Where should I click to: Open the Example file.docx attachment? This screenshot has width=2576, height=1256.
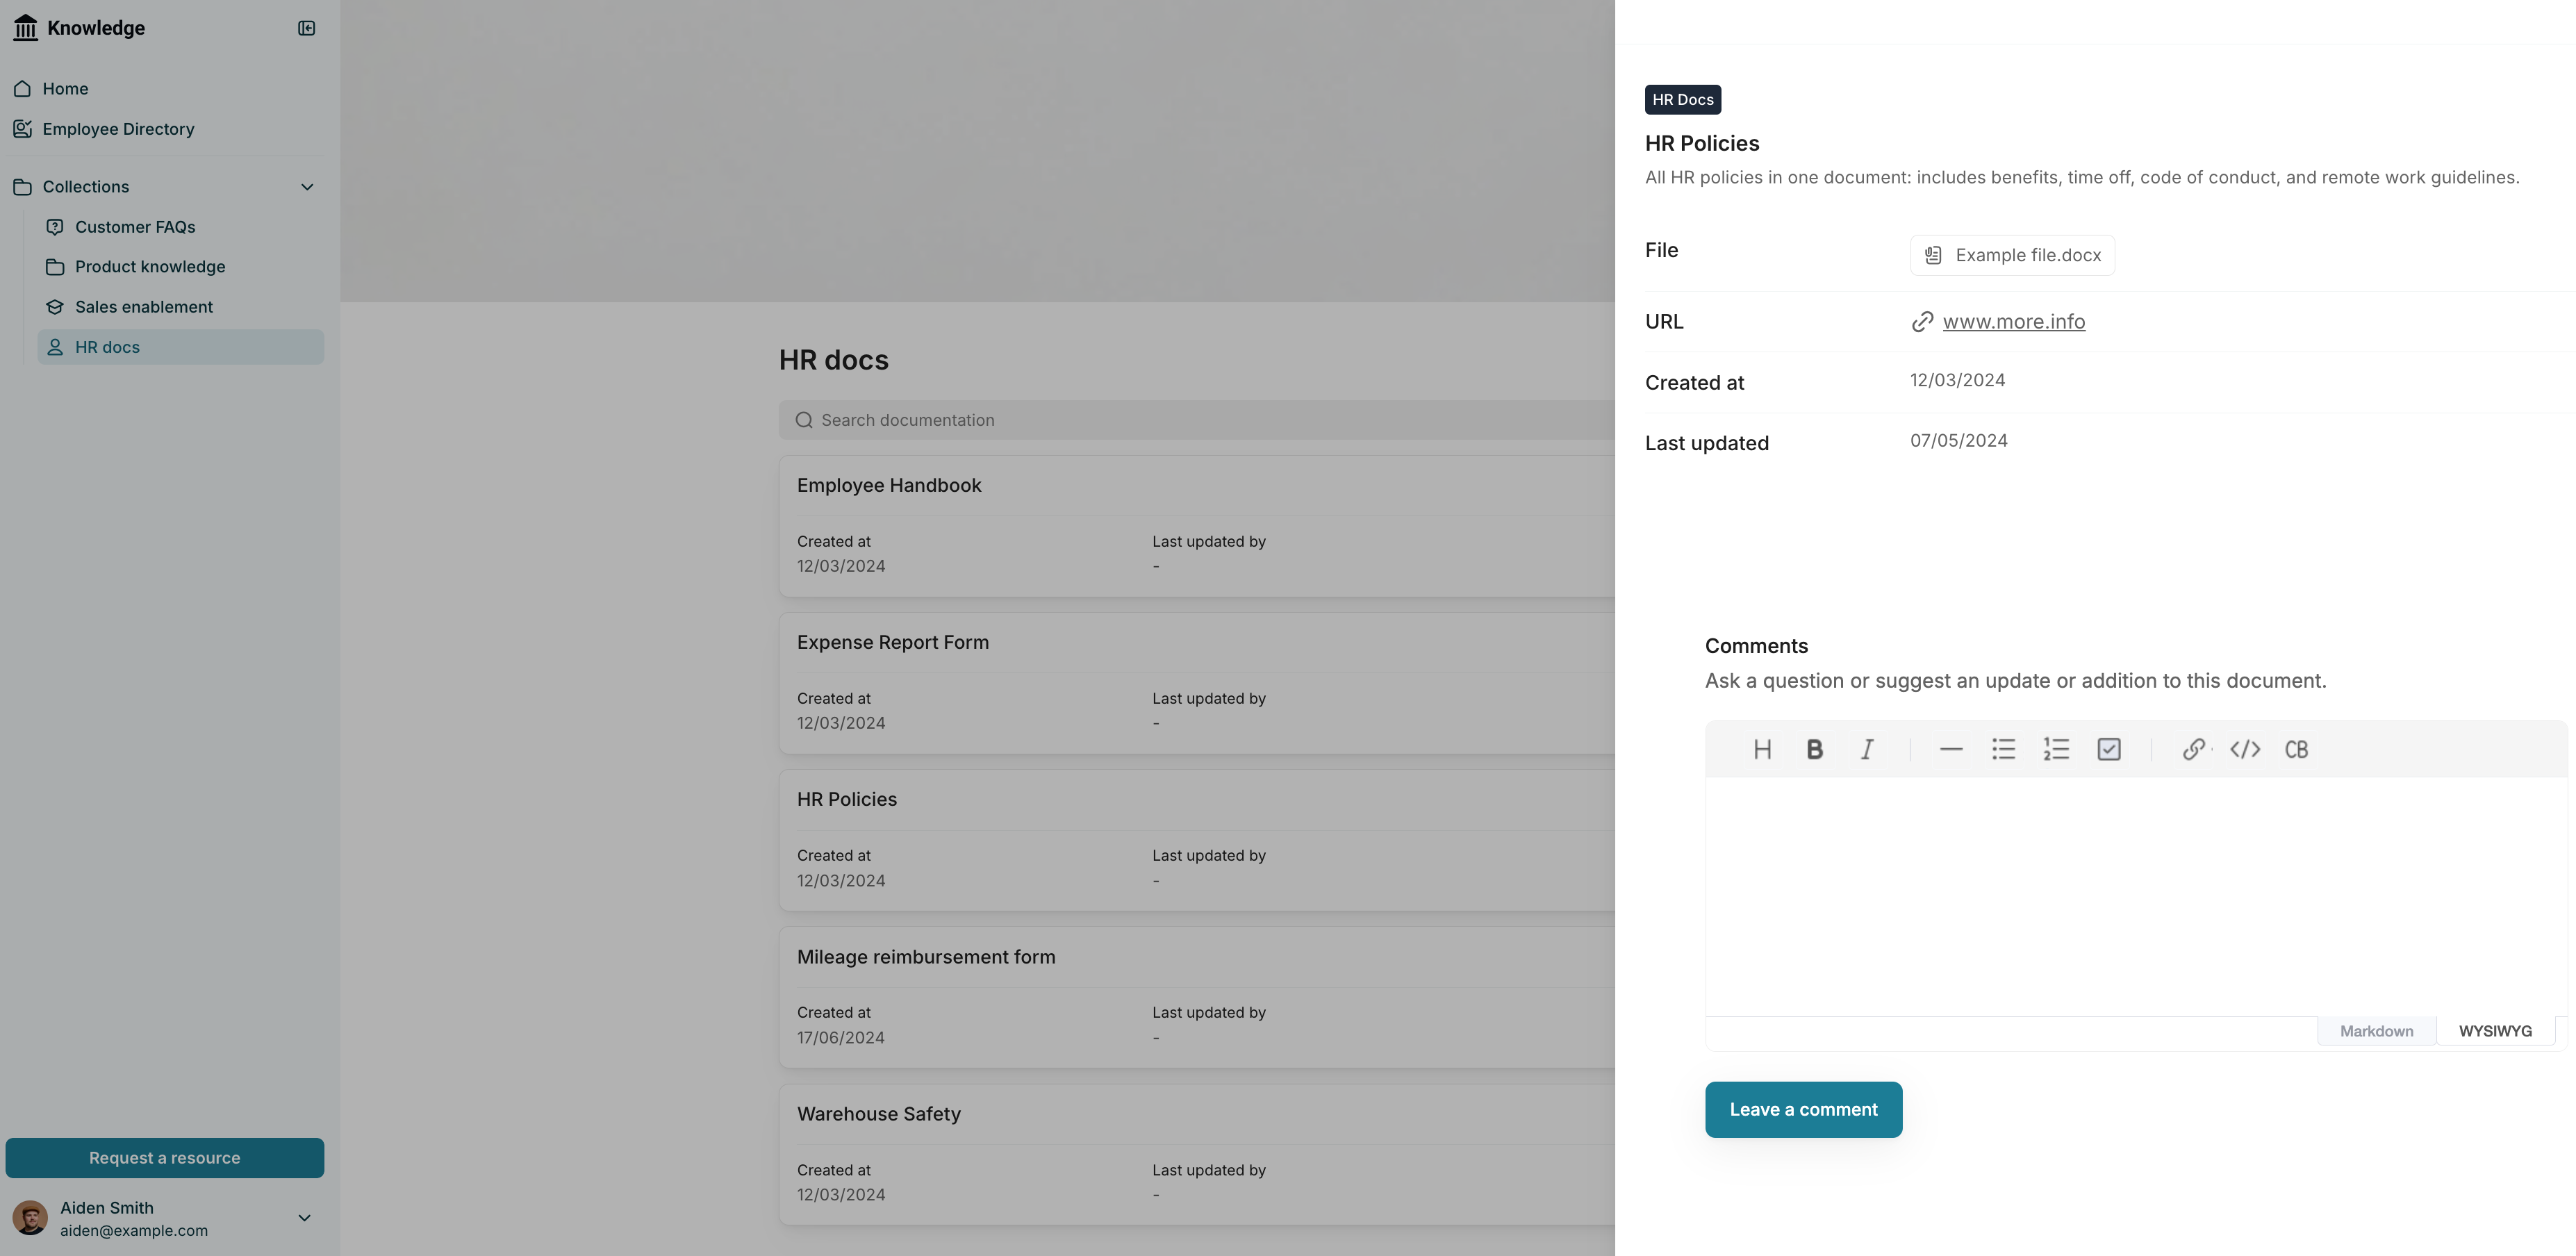pyautogui.click(x=2012, y=255)
